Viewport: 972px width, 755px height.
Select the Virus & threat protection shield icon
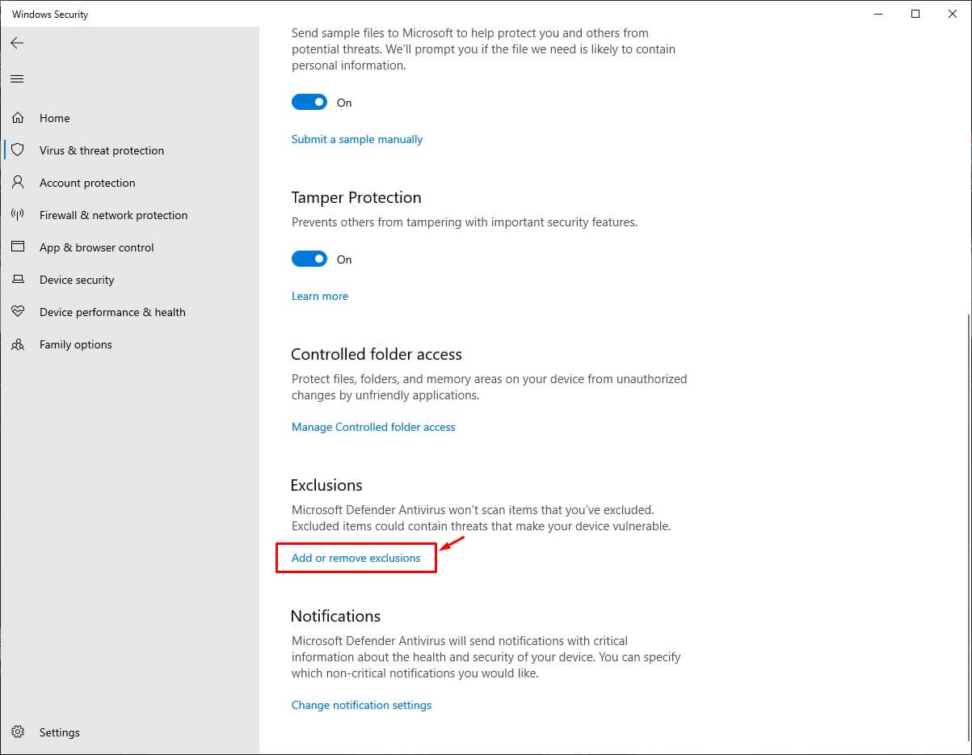point(18,150)
